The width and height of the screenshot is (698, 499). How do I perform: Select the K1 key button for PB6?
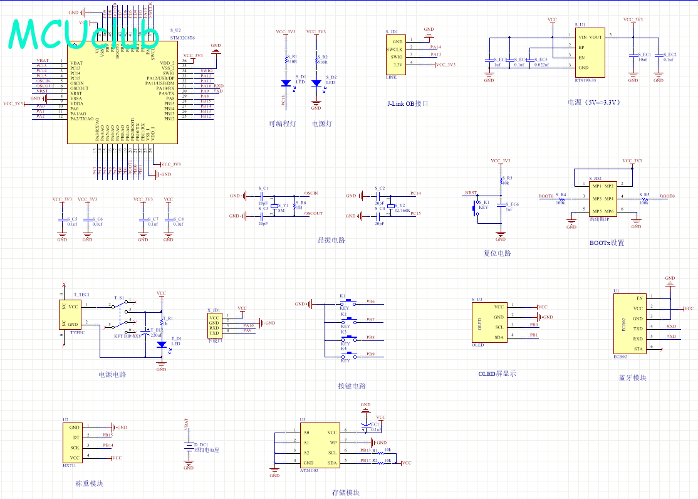point(350,301)
